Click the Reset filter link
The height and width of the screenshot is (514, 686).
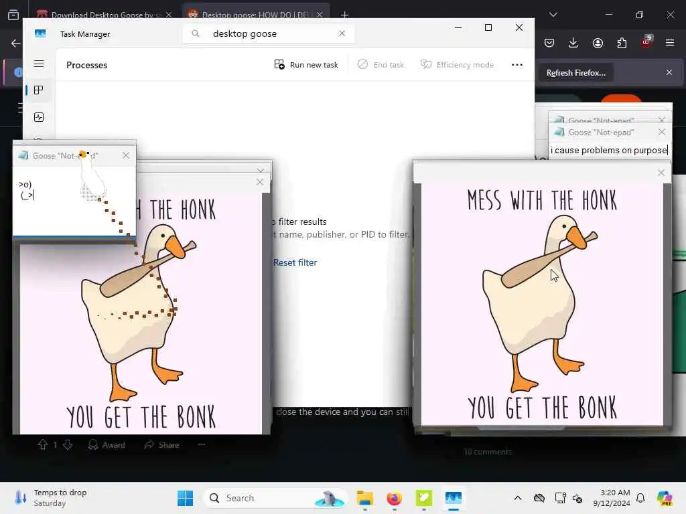click(x=295, y=262)
